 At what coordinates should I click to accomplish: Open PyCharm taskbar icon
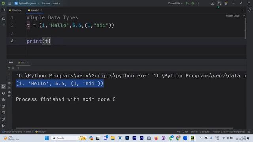(x=193, y=138)
